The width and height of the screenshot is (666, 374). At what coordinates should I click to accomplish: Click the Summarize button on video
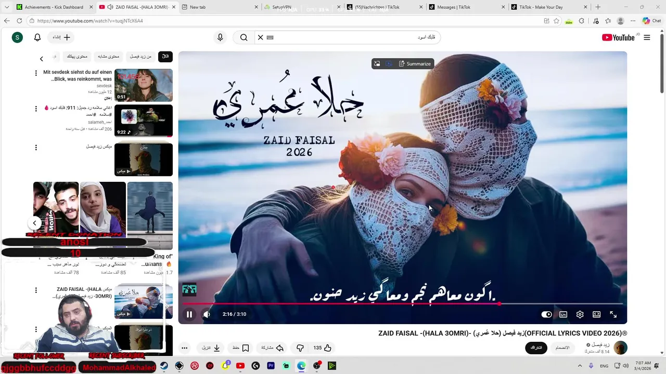pyautogui.click(x=415, y=64)
